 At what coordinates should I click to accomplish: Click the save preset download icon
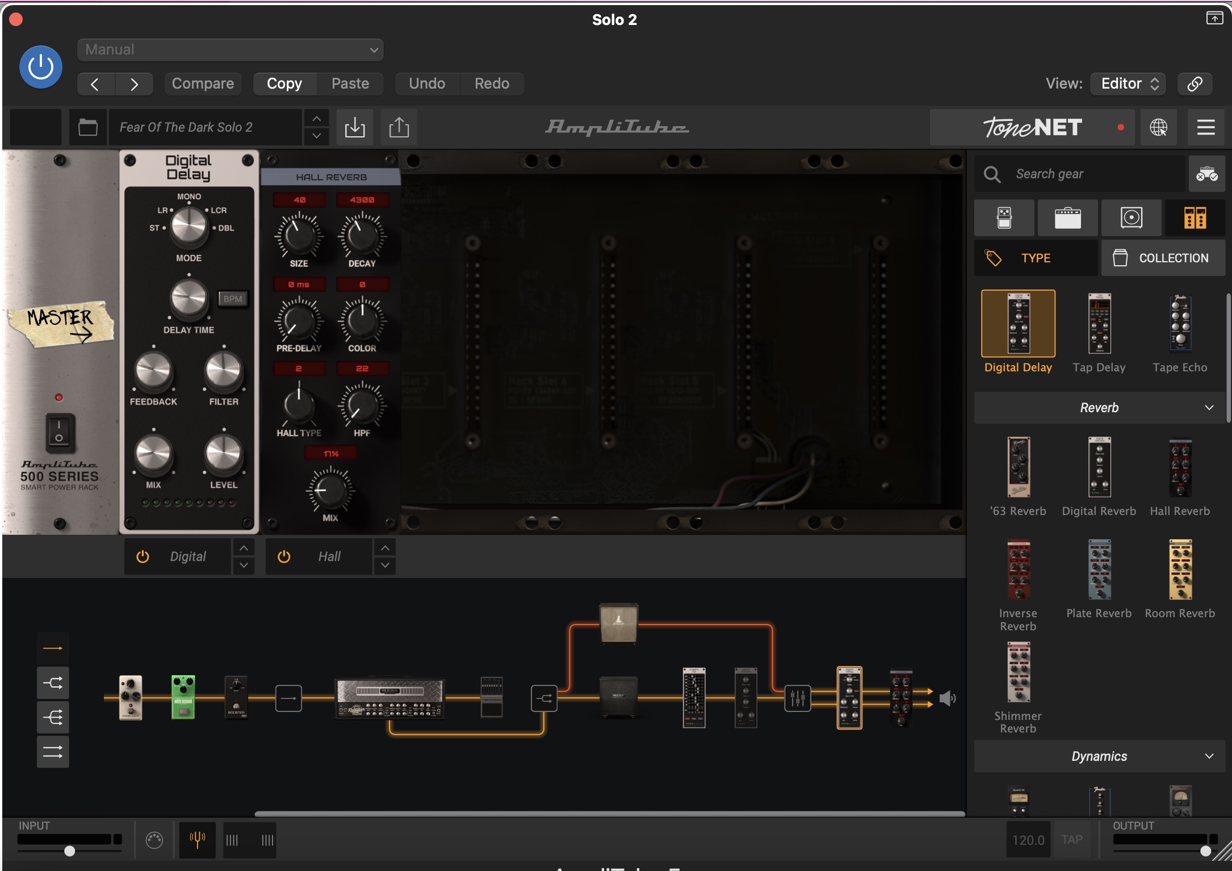tap(355, 127)
